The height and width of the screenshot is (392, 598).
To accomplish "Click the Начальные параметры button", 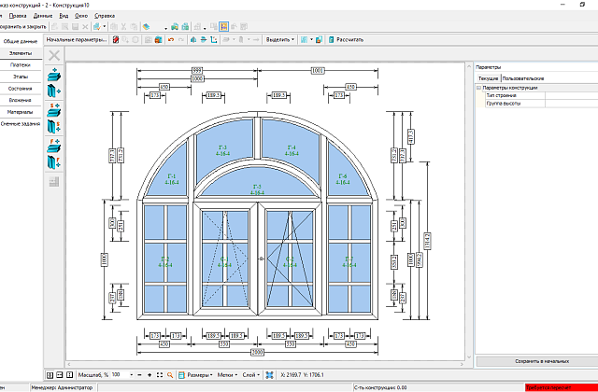I will (x=77, y=39).
